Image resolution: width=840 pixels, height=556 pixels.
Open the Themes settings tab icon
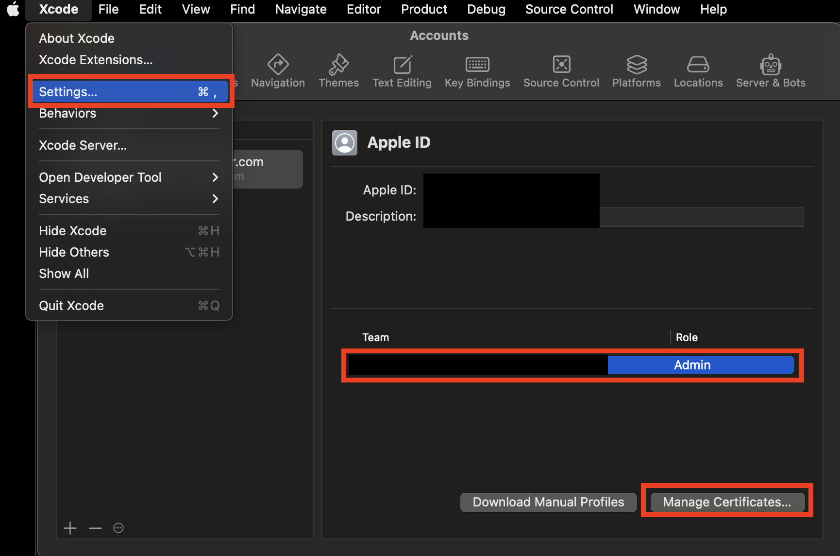[338, 64]
